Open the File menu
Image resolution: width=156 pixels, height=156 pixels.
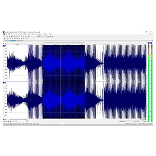(x=6, y=34)
